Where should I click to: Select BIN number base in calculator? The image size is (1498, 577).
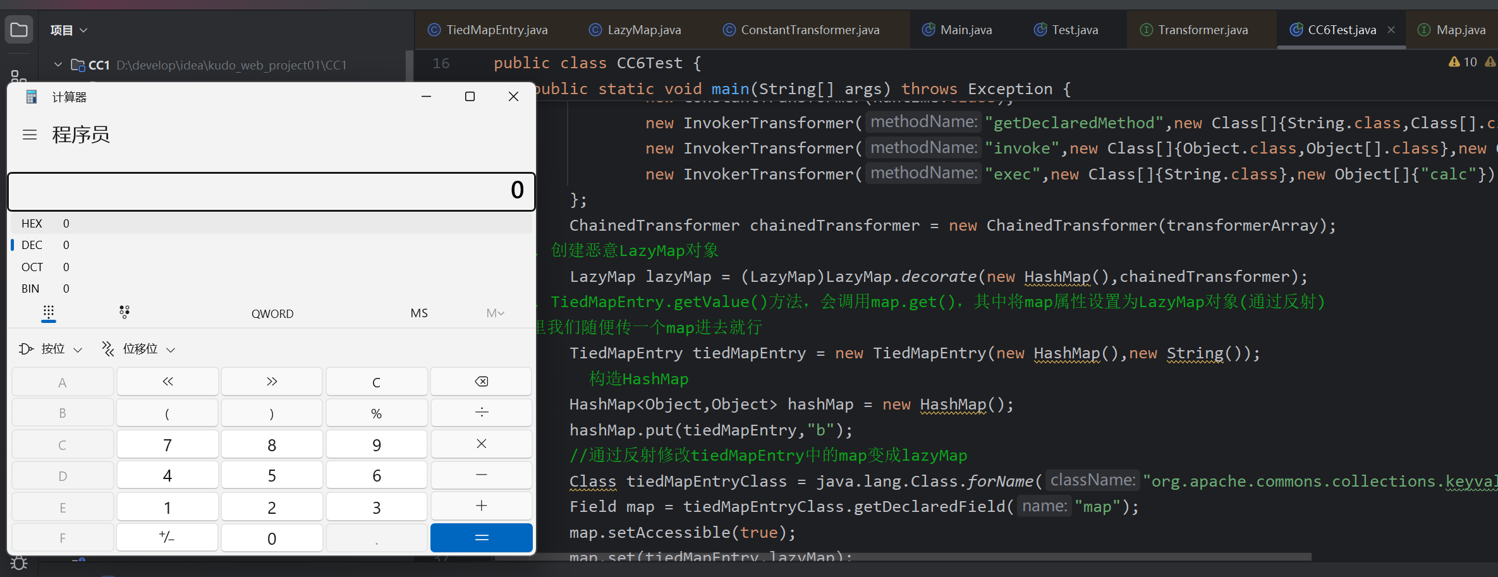point(271,288)
